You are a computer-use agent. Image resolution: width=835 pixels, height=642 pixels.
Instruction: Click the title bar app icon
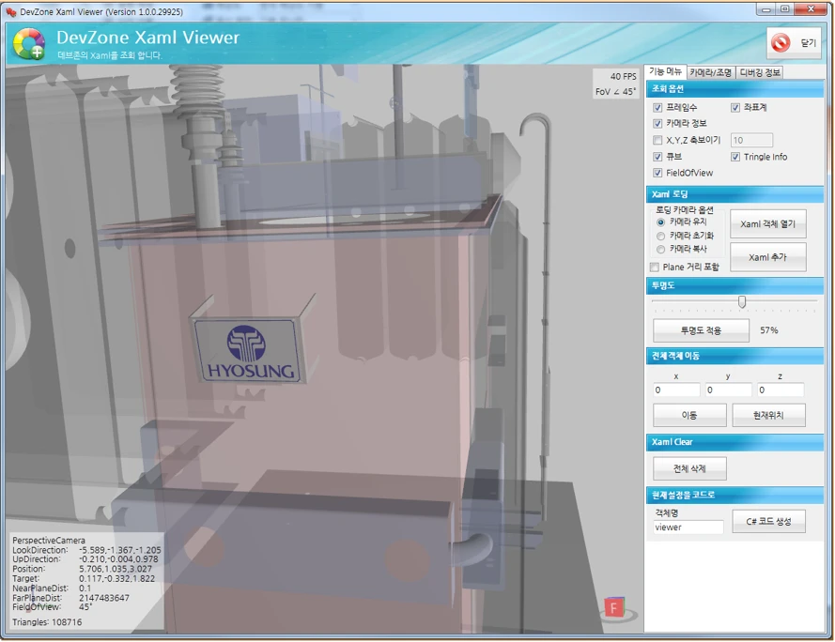click(10, 11)
